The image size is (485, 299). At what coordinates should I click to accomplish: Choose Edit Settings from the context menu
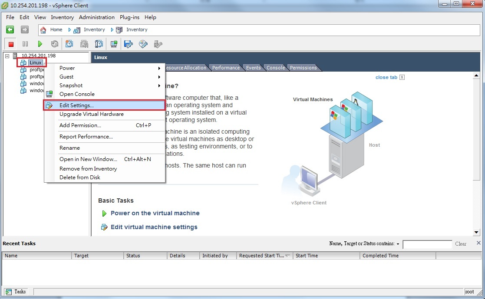[76, 105]
